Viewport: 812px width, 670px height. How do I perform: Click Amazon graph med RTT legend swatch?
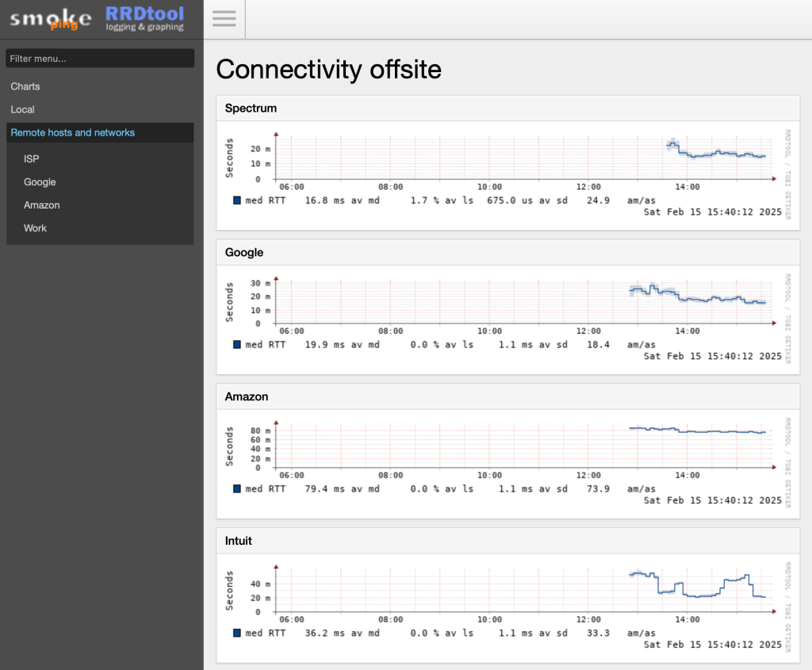(x=237, y=489)
